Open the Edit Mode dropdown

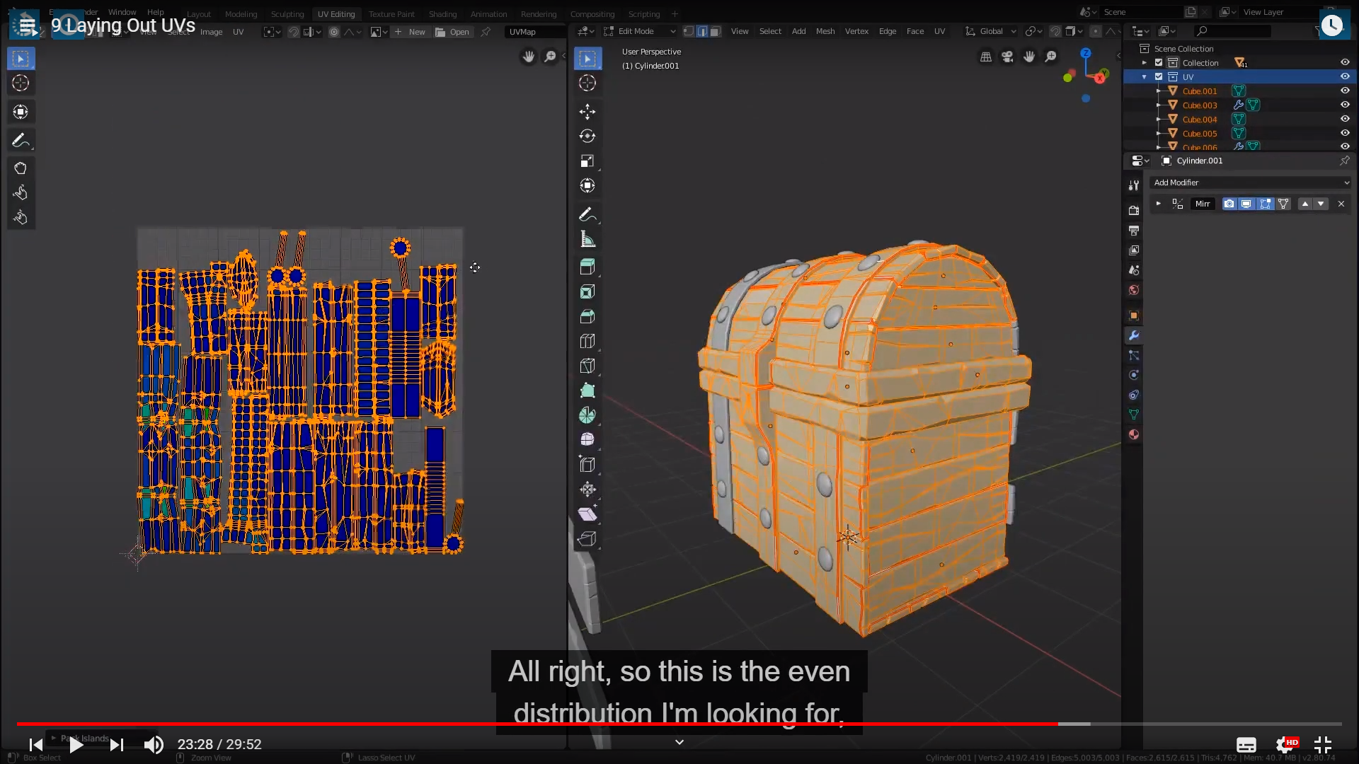pyautogui.click(x=641, y=31)
